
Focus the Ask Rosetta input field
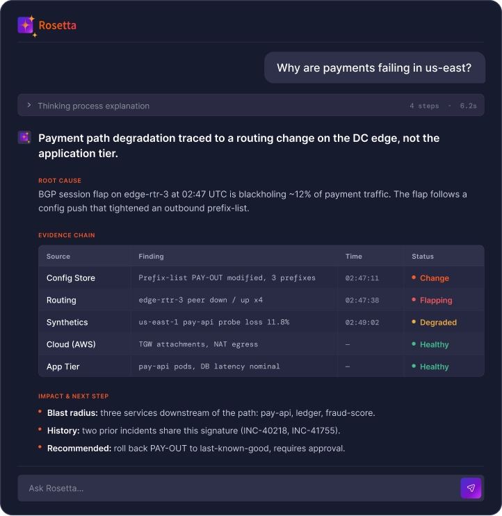[x=238, y=487]
